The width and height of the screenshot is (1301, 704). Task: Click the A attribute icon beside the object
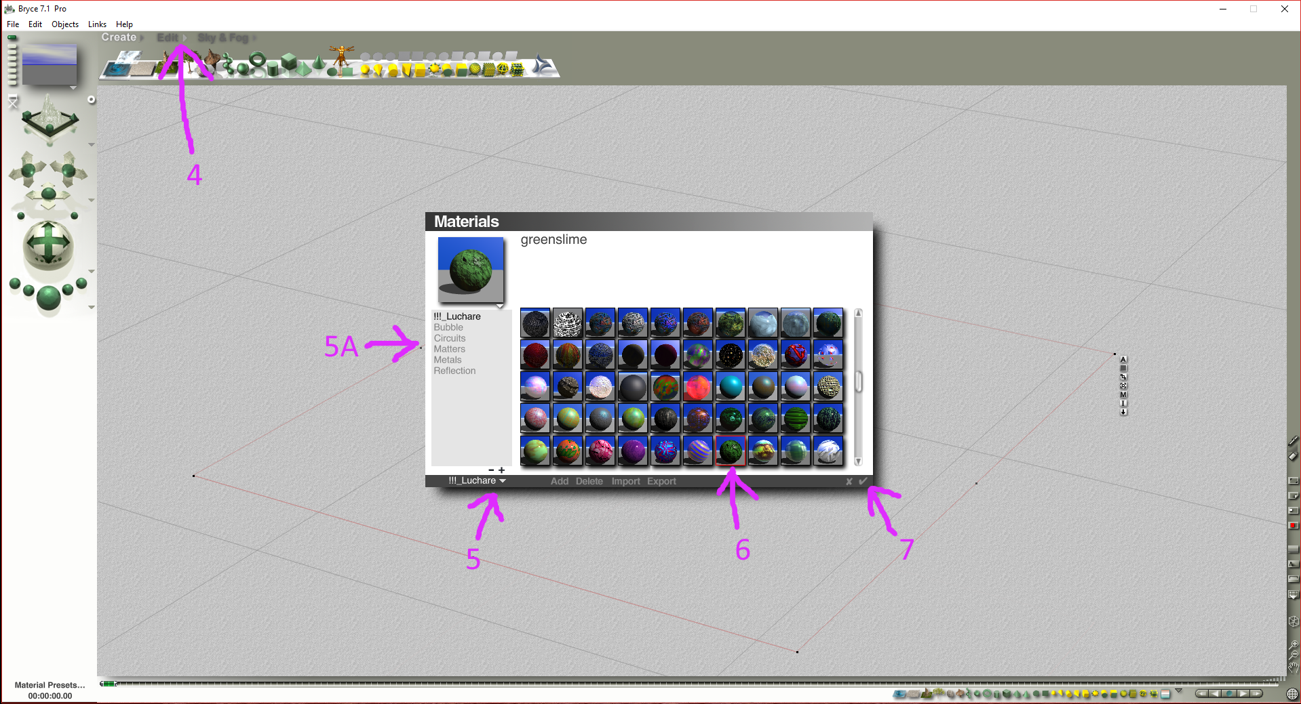point(1123,359)
